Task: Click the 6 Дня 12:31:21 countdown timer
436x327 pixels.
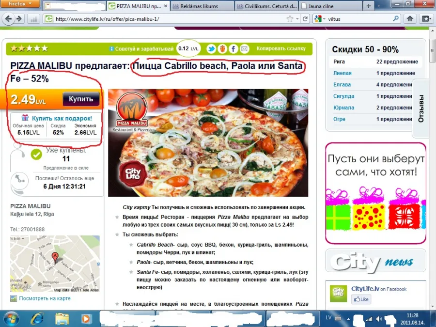Action: (x=64, y=187)
